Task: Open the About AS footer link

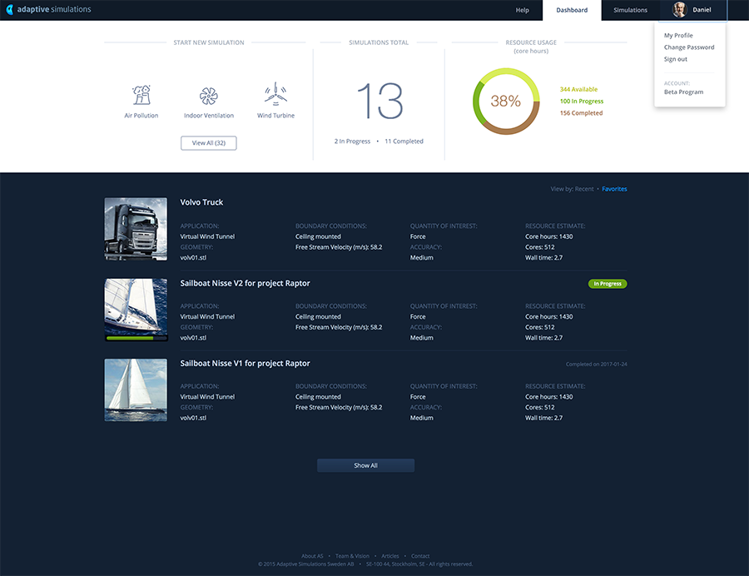Action: point(312,556)
